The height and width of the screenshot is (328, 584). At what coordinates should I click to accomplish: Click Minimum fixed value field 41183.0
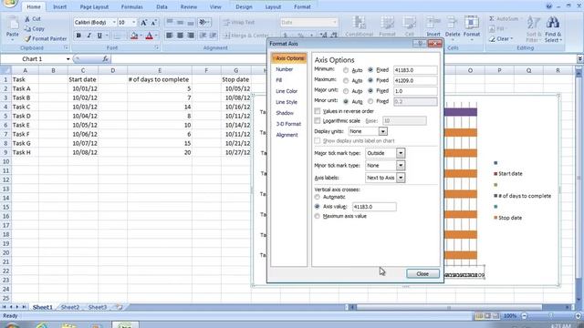pos(415,70)
